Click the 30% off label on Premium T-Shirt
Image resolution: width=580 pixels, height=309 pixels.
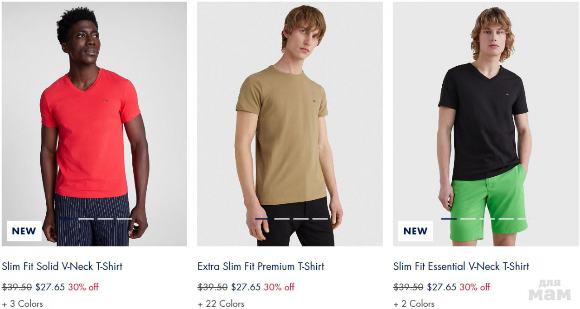point(279,287)
